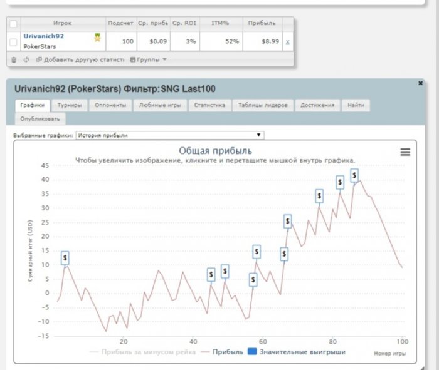Remove Urivanich92 row with the x link
This screenshot has width=439, height=370.
coord(287,42)
